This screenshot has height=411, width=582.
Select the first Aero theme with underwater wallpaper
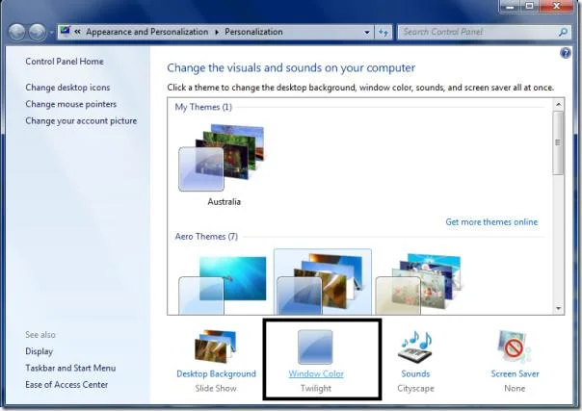tap(223, 285)
